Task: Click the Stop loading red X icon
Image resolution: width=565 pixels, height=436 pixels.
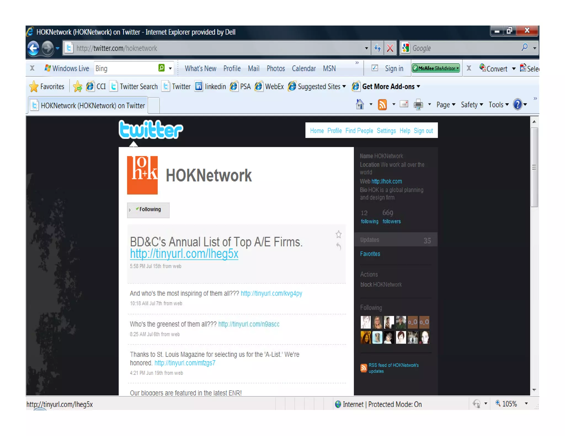Action: (x=390, y=48)
